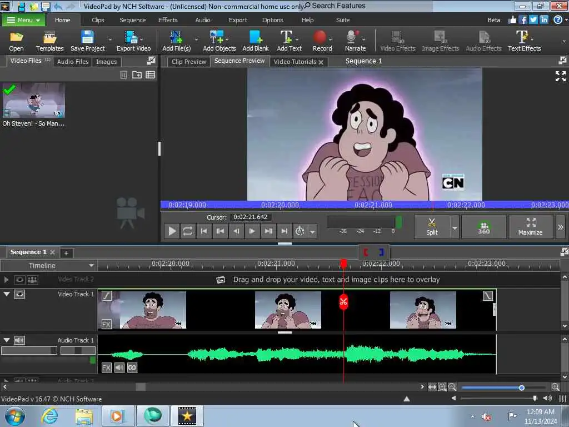The height and width of the screenshot is (427, 569).
Task: Click the Add Objects icon
Action: [217, 37]
